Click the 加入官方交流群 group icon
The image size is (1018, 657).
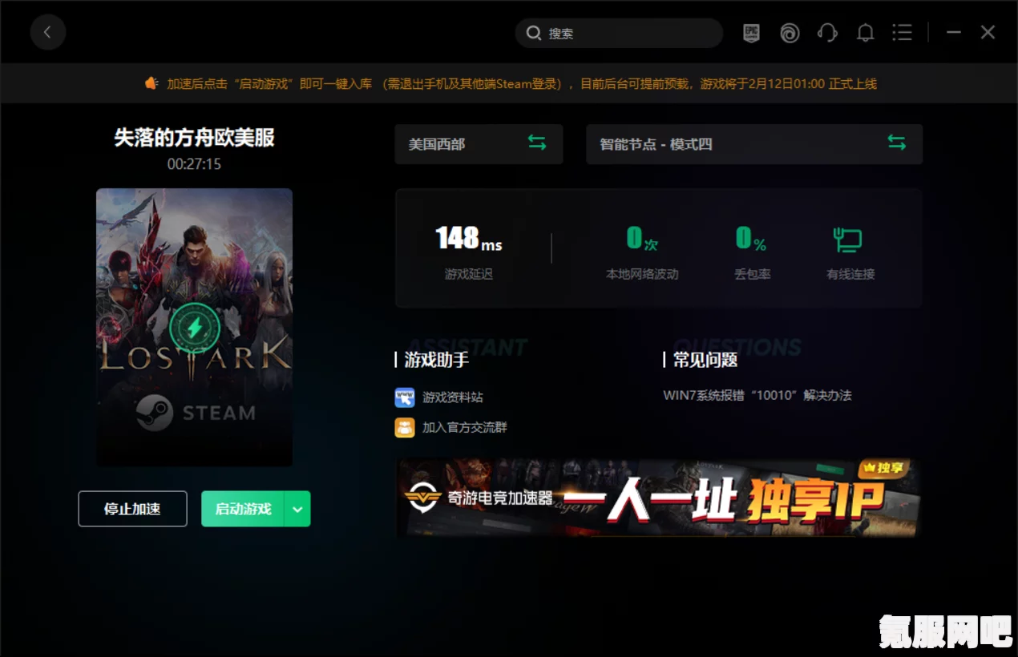point(405,427)
